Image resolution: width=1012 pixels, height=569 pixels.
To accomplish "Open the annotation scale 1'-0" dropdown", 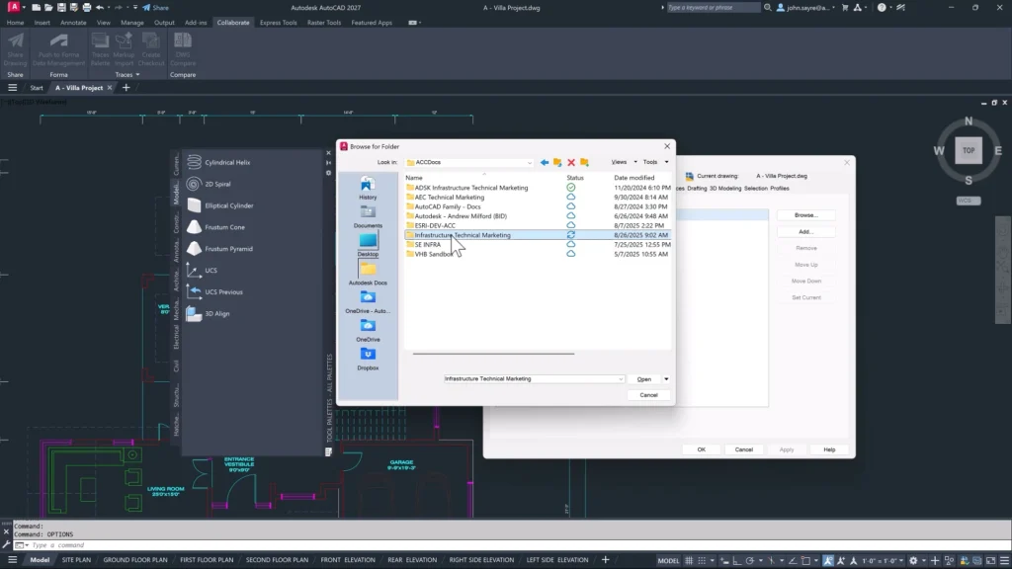I will [885, 561].
